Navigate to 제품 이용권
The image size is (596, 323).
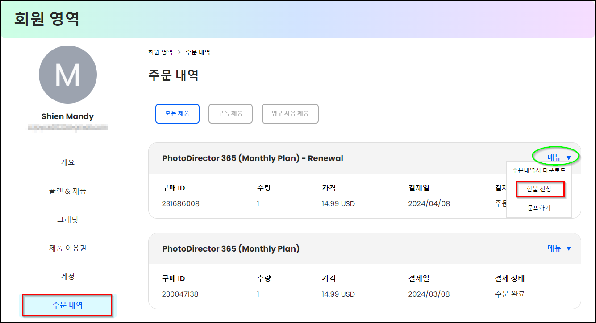(68, 248)
